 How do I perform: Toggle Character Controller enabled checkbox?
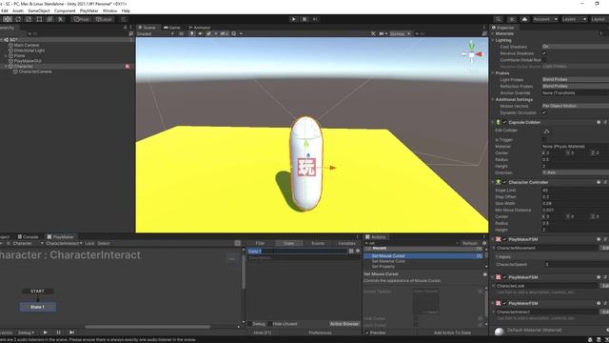[x=504, y=182]
